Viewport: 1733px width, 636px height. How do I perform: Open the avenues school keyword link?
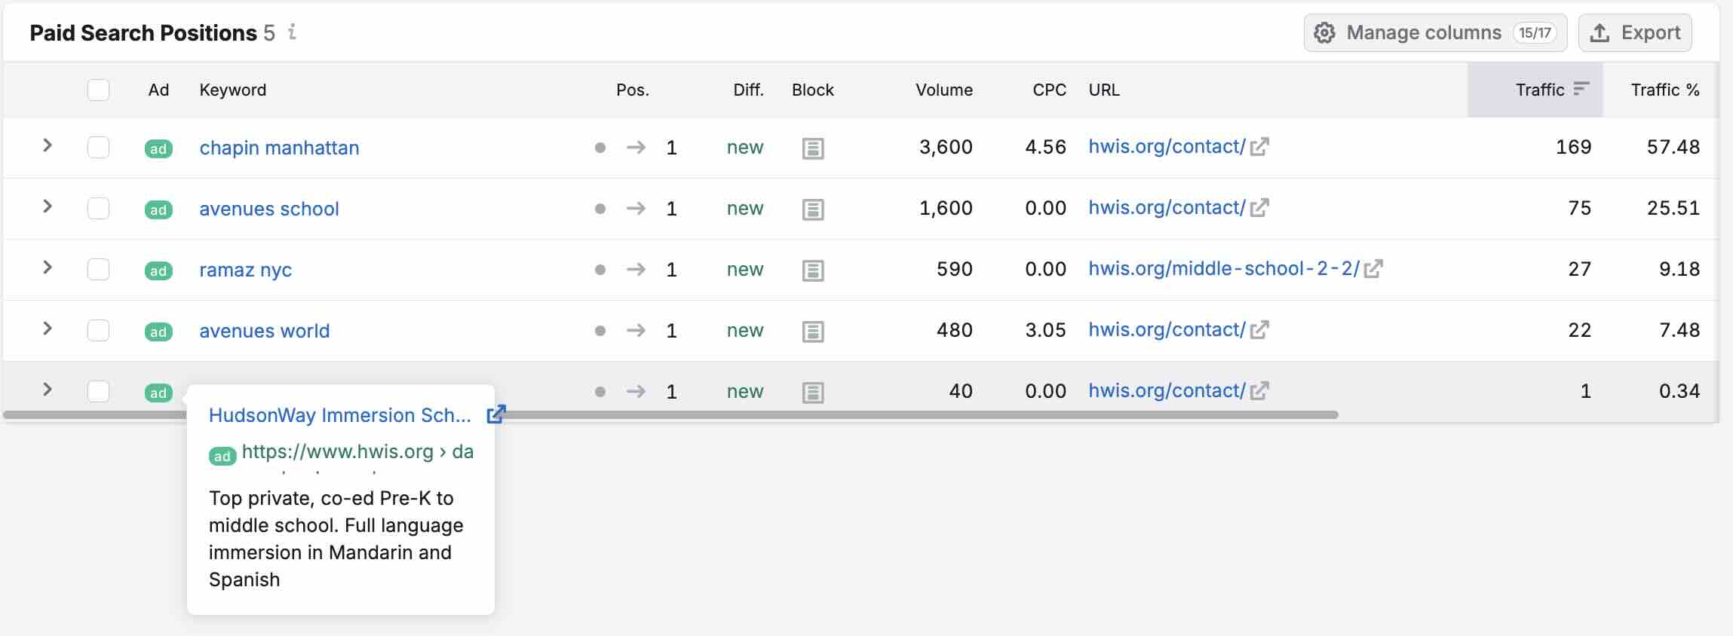pos(269,209)
